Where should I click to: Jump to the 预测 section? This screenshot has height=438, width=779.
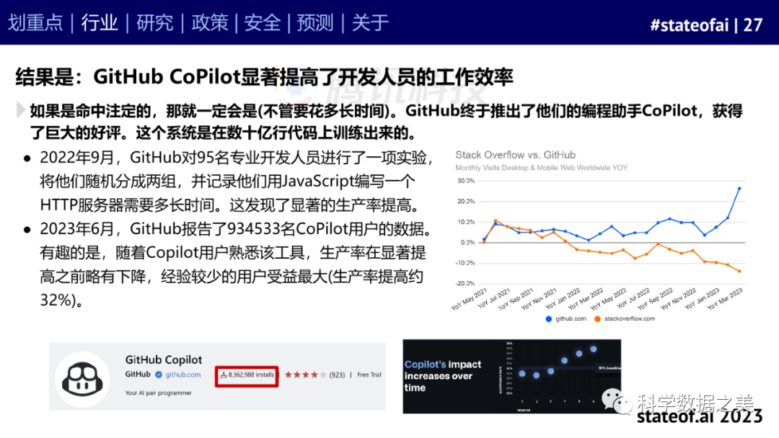coord(316,23)
